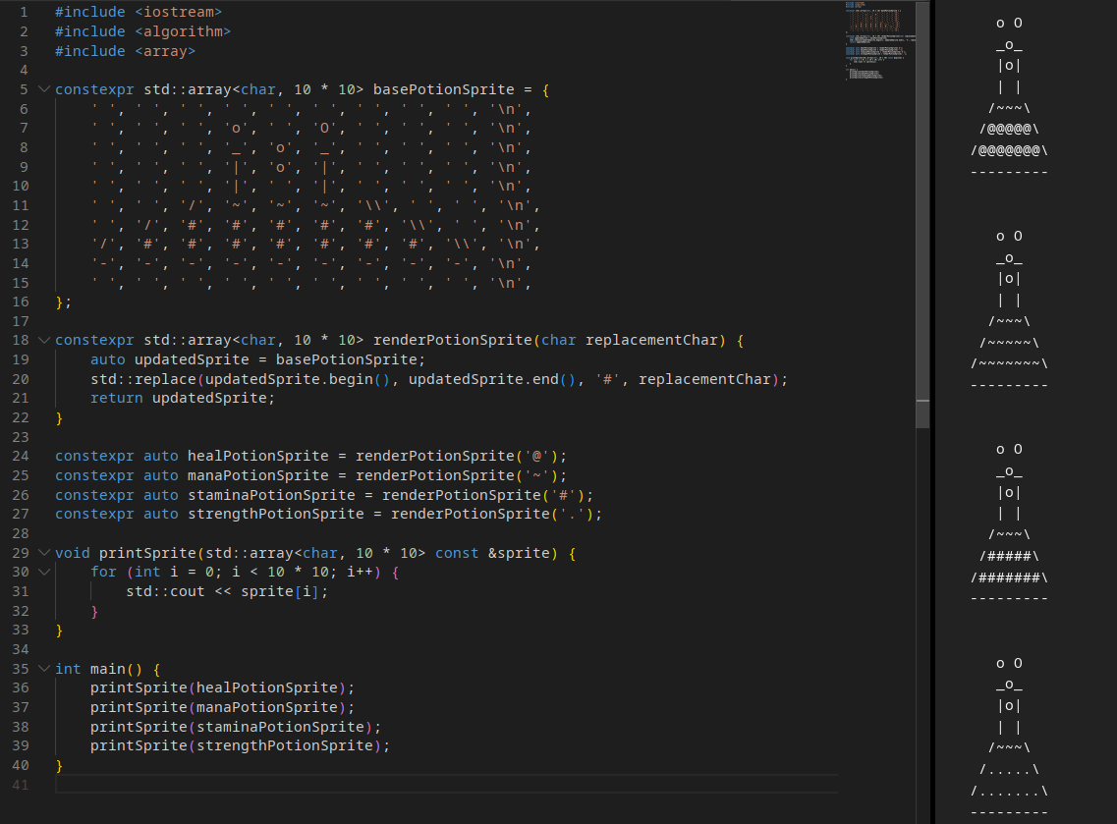Click the vertical scrollbar thumb in the editor

click(922, 214)
